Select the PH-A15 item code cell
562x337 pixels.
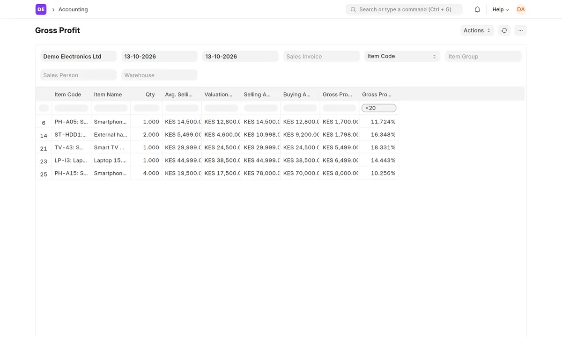71,173
